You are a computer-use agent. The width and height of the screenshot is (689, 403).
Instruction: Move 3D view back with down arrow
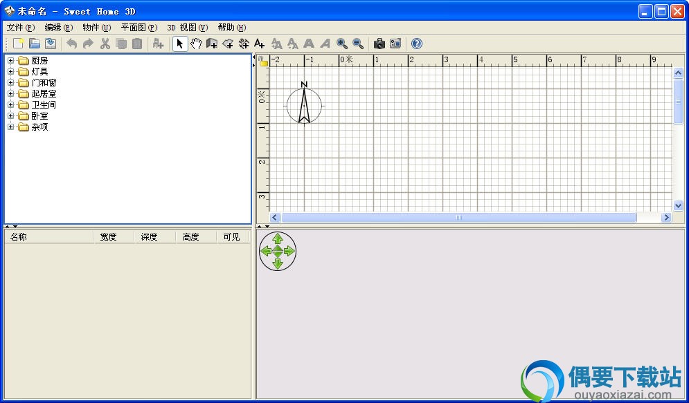click(277, 263)
